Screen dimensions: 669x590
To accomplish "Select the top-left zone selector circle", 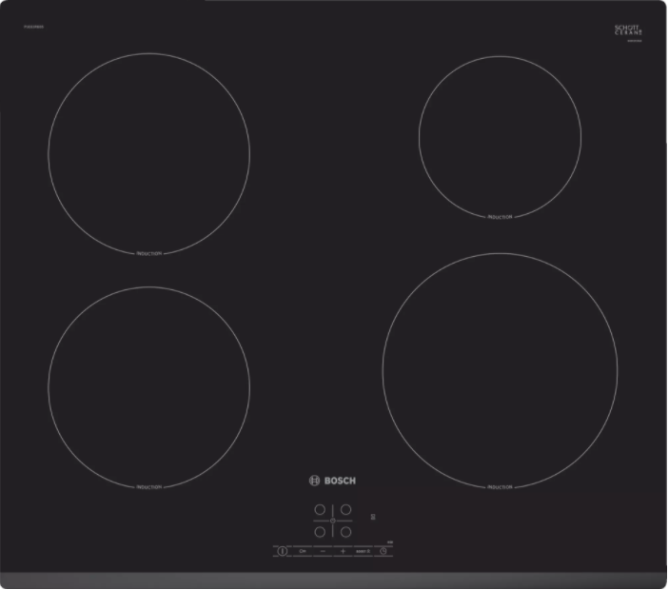I will click(x=320, y=510).
